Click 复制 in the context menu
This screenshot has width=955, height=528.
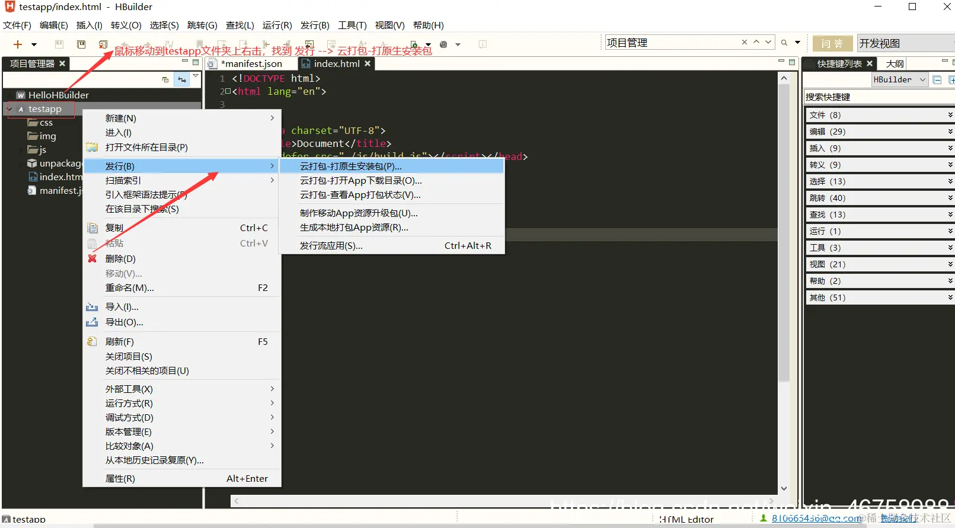[181, 228]
